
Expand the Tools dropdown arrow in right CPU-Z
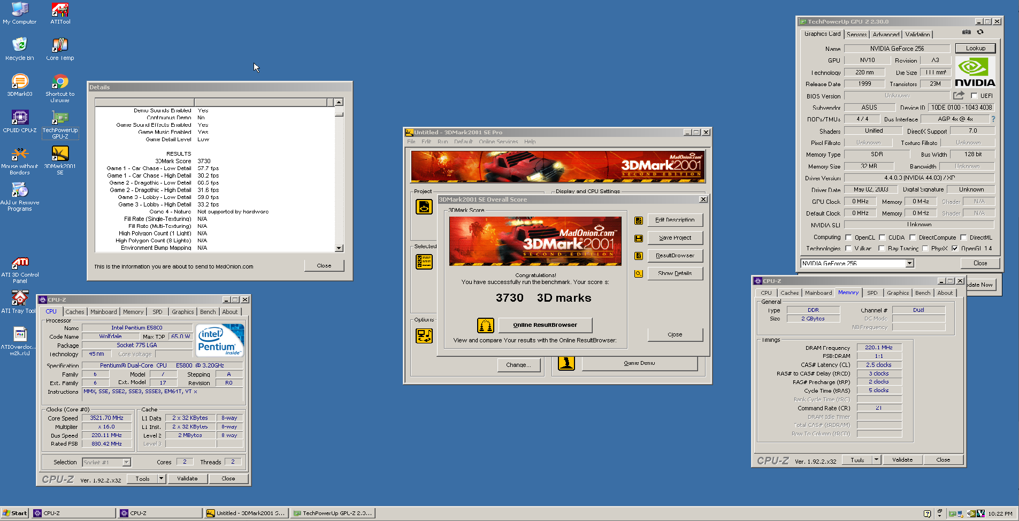coord(876,459)
